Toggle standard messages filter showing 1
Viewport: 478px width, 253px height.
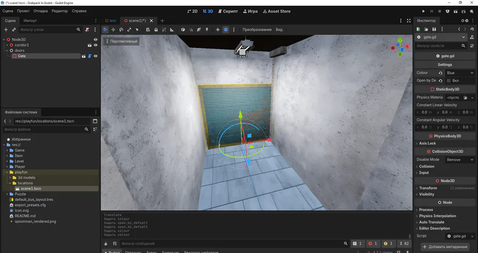click(357, 243)
